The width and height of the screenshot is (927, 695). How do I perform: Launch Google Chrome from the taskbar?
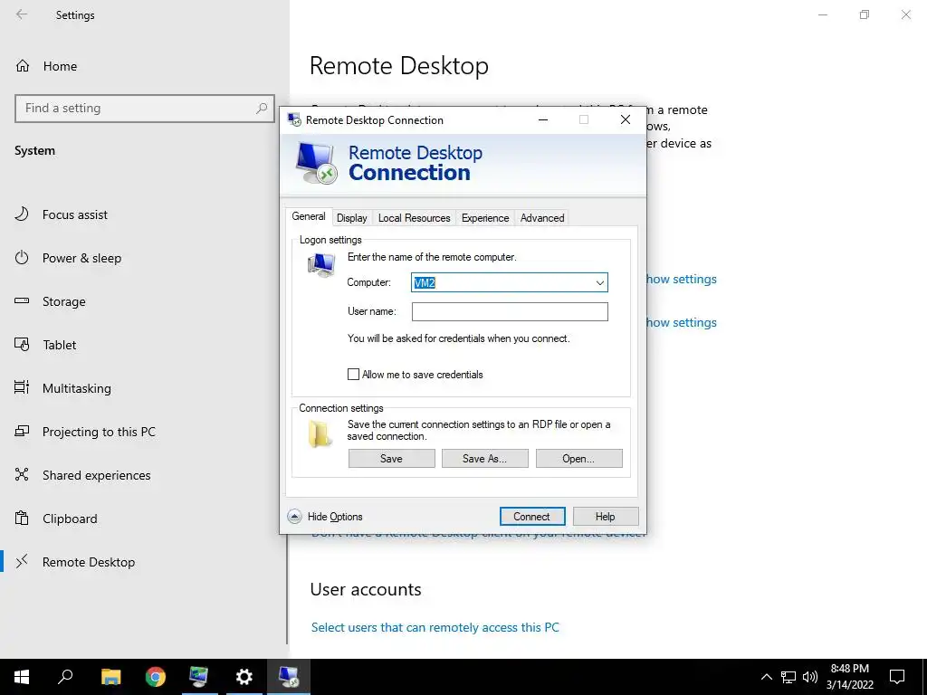pos(156,677)
